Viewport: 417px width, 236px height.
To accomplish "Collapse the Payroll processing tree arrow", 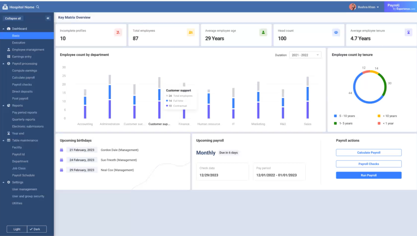I will pyautogui.click(x=3, y=64).
